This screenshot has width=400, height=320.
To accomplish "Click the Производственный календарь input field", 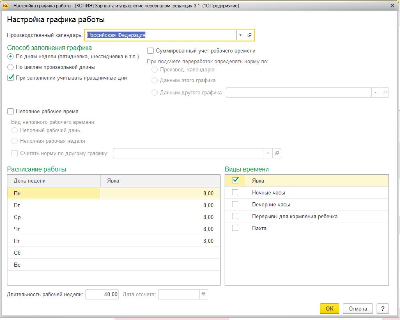I will point(161,35).
